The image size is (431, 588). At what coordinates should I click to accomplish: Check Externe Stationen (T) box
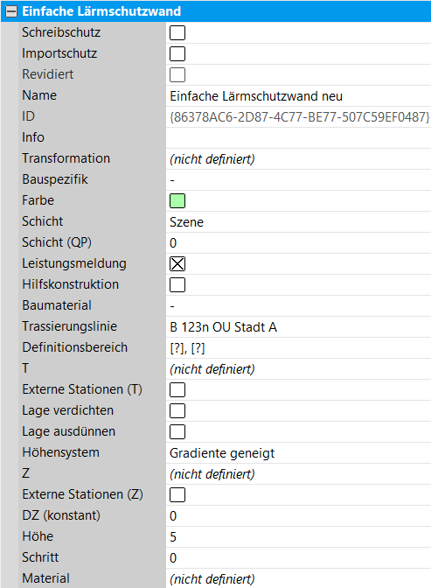click(x=177, y=389)
